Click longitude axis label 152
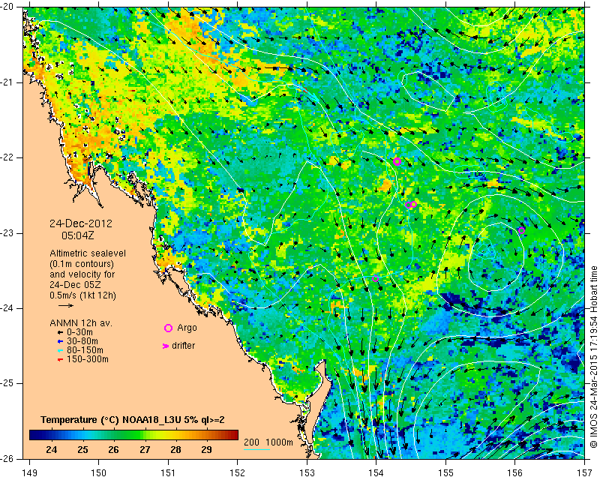Viewport: 600px width, 480px height. click(x=237, y=472)
